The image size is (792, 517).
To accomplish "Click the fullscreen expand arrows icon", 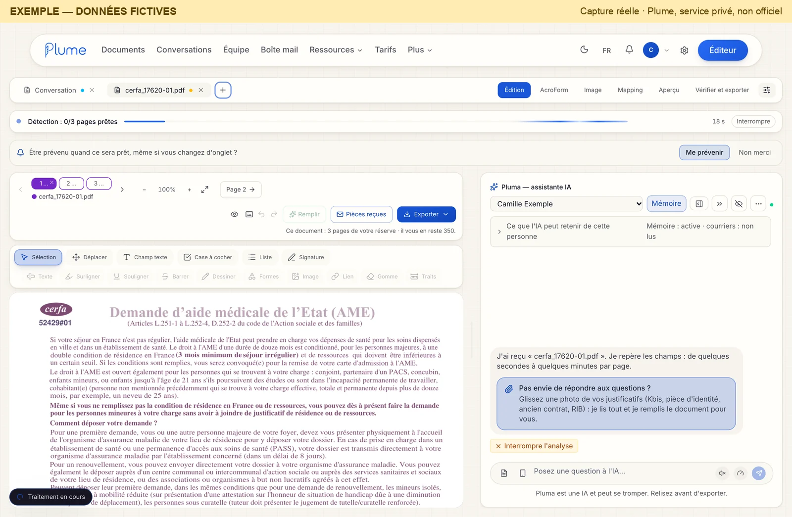I will pos(204,189).
